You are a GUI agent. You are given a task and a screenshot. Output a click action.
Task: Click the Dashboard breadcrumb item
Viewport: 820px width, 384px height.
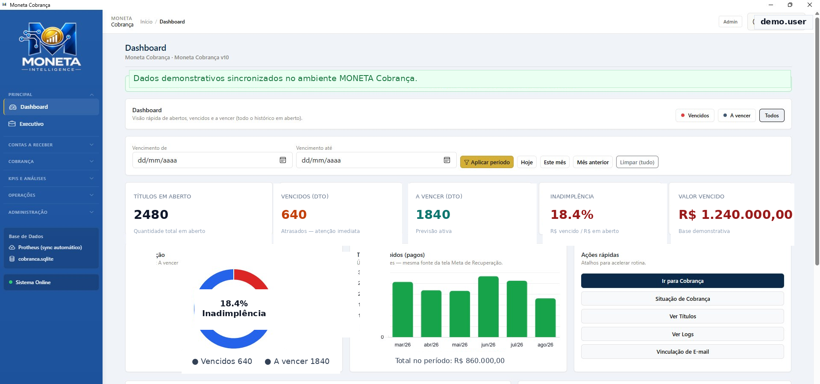(x=172, y=22)
